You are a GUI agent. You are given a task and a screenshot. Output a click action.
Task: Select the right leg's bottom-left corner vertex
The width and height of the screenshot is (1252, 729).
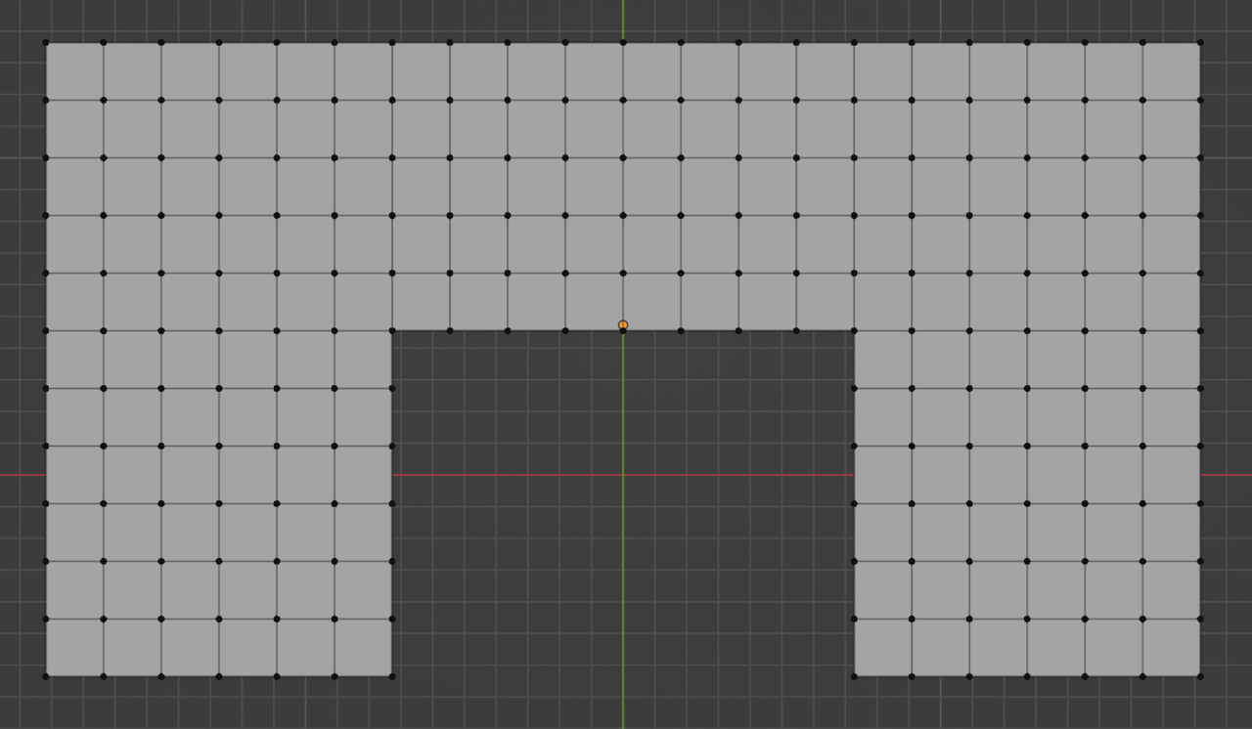click(854, 676)
